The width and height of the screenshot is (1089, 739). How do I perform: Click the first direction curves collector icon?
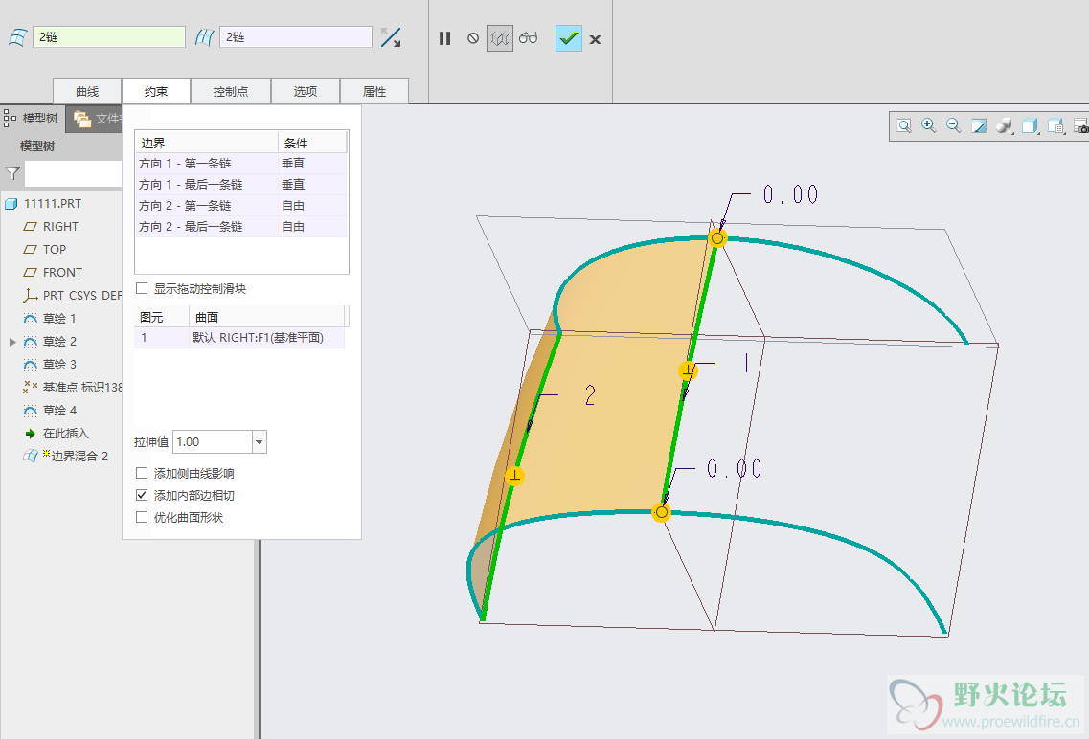pos(18,36)
